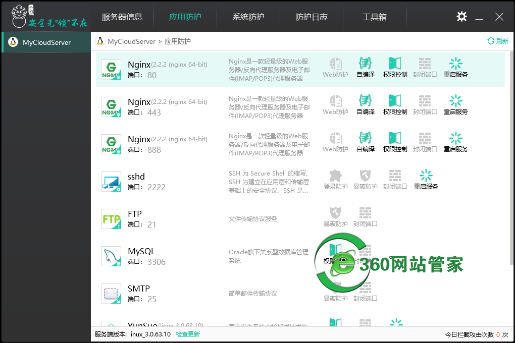Click the MySQL dolphin icon
The width and height of the screenshot is (515, 343).
point(111,256)
